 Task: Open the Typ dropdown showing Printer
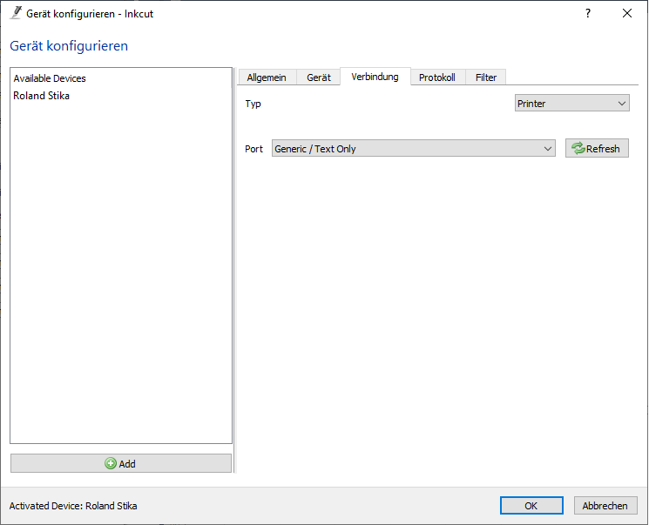click(571, 104)
